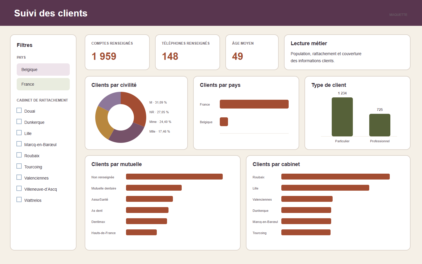The height and width of the screenshot is (264, 422).
Task: Click the Non renseignée mutuelle bar
Action: (174, 177)
